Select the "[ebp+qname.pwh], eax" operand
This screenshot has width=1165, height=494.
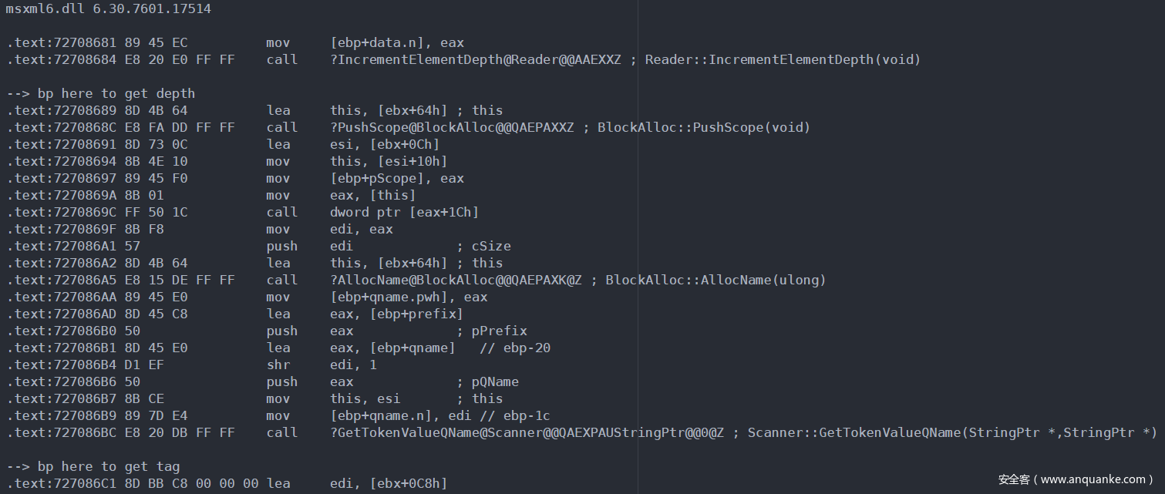point(409,297)
